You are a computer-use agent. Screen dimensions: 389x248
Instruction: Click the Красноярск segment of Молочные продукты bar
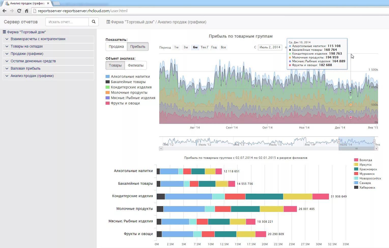pos(245,209)
